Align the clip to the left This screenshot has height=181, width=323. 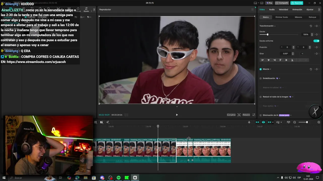pos(263,60)
